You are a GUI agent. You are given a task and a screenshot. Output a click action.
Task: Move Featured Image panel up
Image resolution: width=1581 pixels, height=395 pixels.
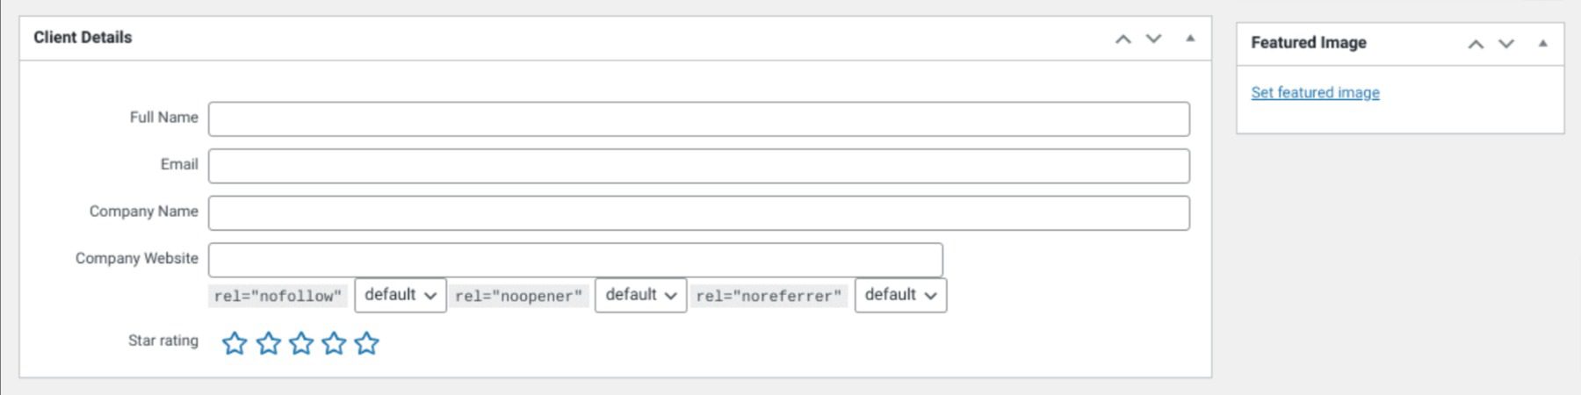pos(1476,44)
